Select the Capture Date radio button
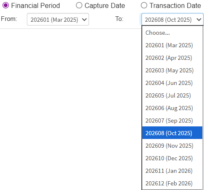The image size is (204, 190). pos(79,5)
